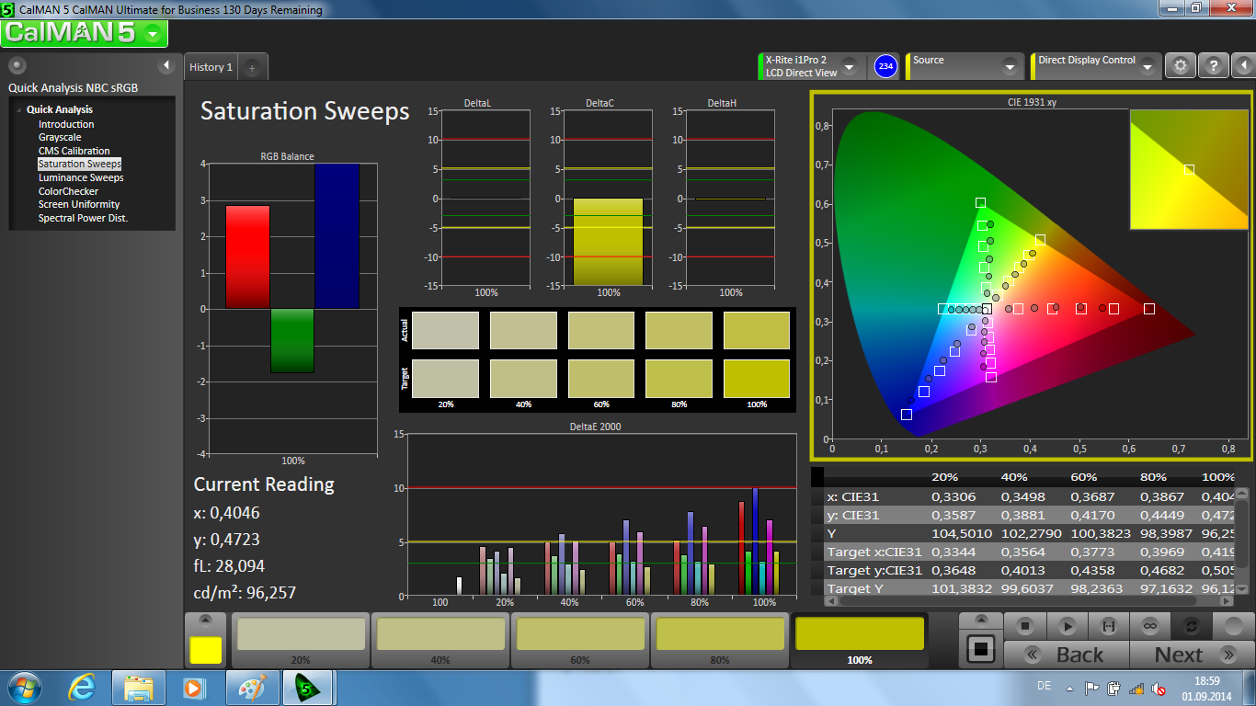Toggle the refresh loop button
The image size is (1256, 706).
pos(1191,626)
